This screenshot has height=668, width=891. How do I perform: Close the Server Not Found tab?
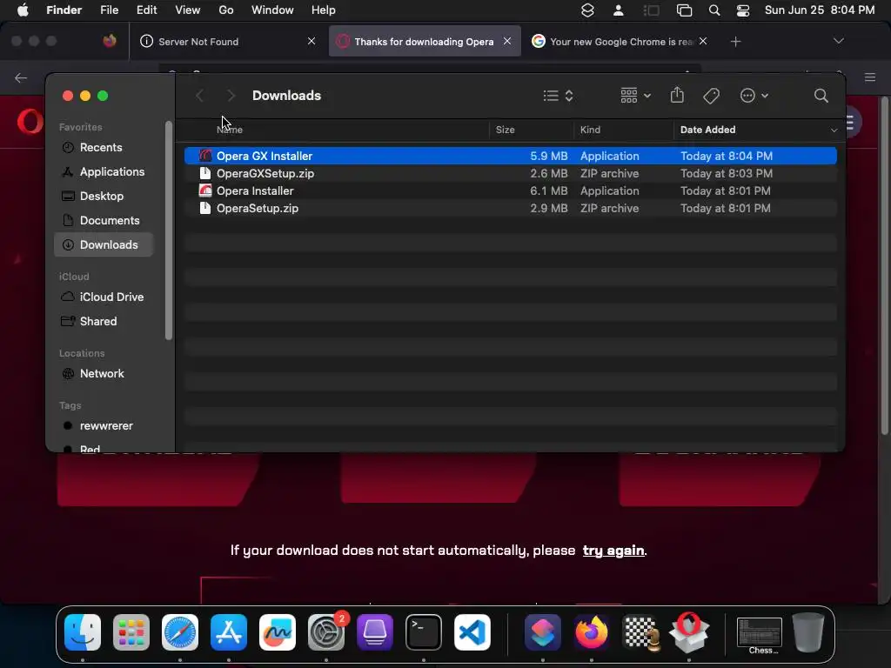(x=312, y=41)
